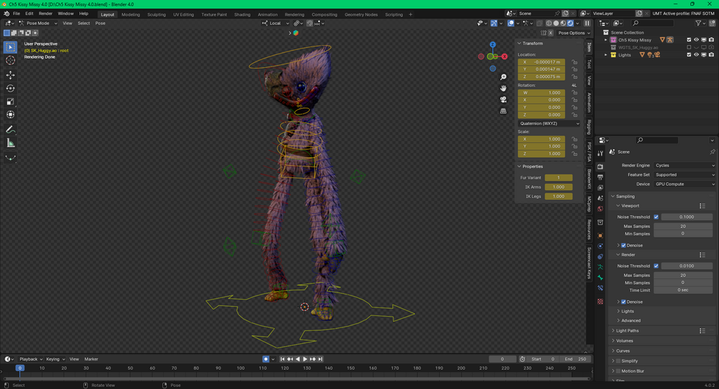This screenshot has height=389, width=719.
Task: Switch to the Shading workspace tab
Action: (242, 14)
